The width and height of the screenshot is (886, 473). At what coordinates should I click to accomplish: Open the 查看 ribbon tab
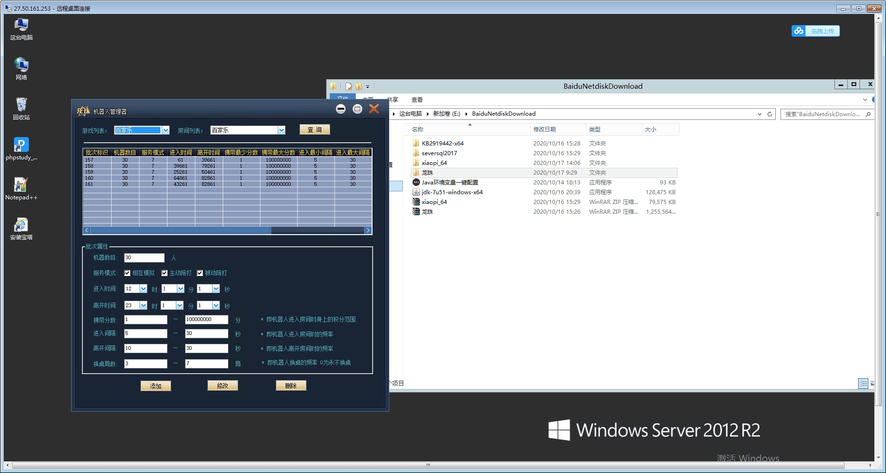(417, 100)
